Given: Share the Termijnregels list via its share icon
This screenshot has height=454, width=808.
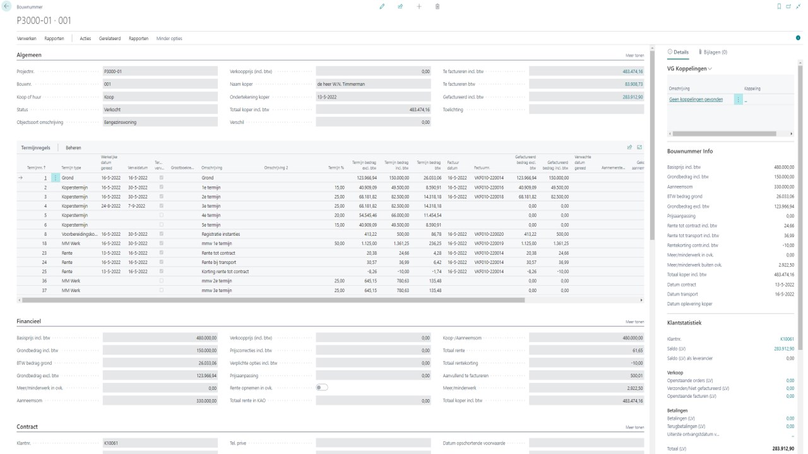Looking at the screenshot, I should click(x=629, y=148).
